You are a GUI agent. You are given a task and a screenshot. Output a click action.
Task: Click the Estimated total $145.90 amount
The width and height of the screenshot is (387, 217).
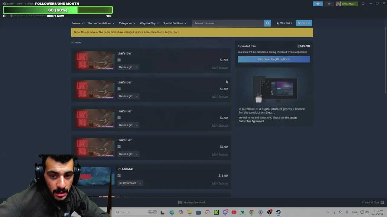click(304, 46)
